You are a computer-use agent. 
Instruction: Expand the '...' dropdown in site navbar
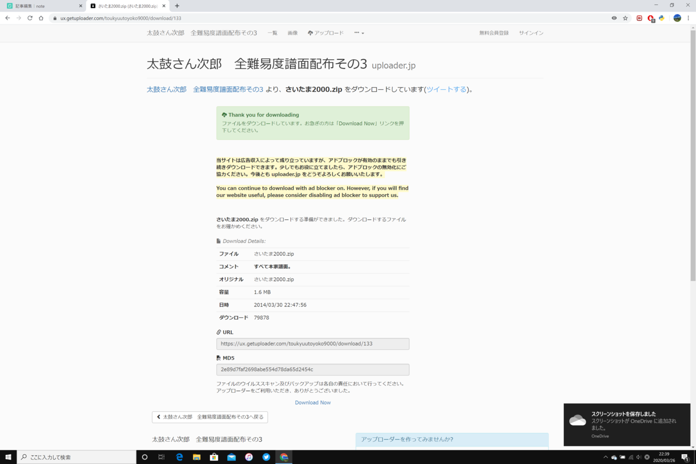click(x=359, y=33)
